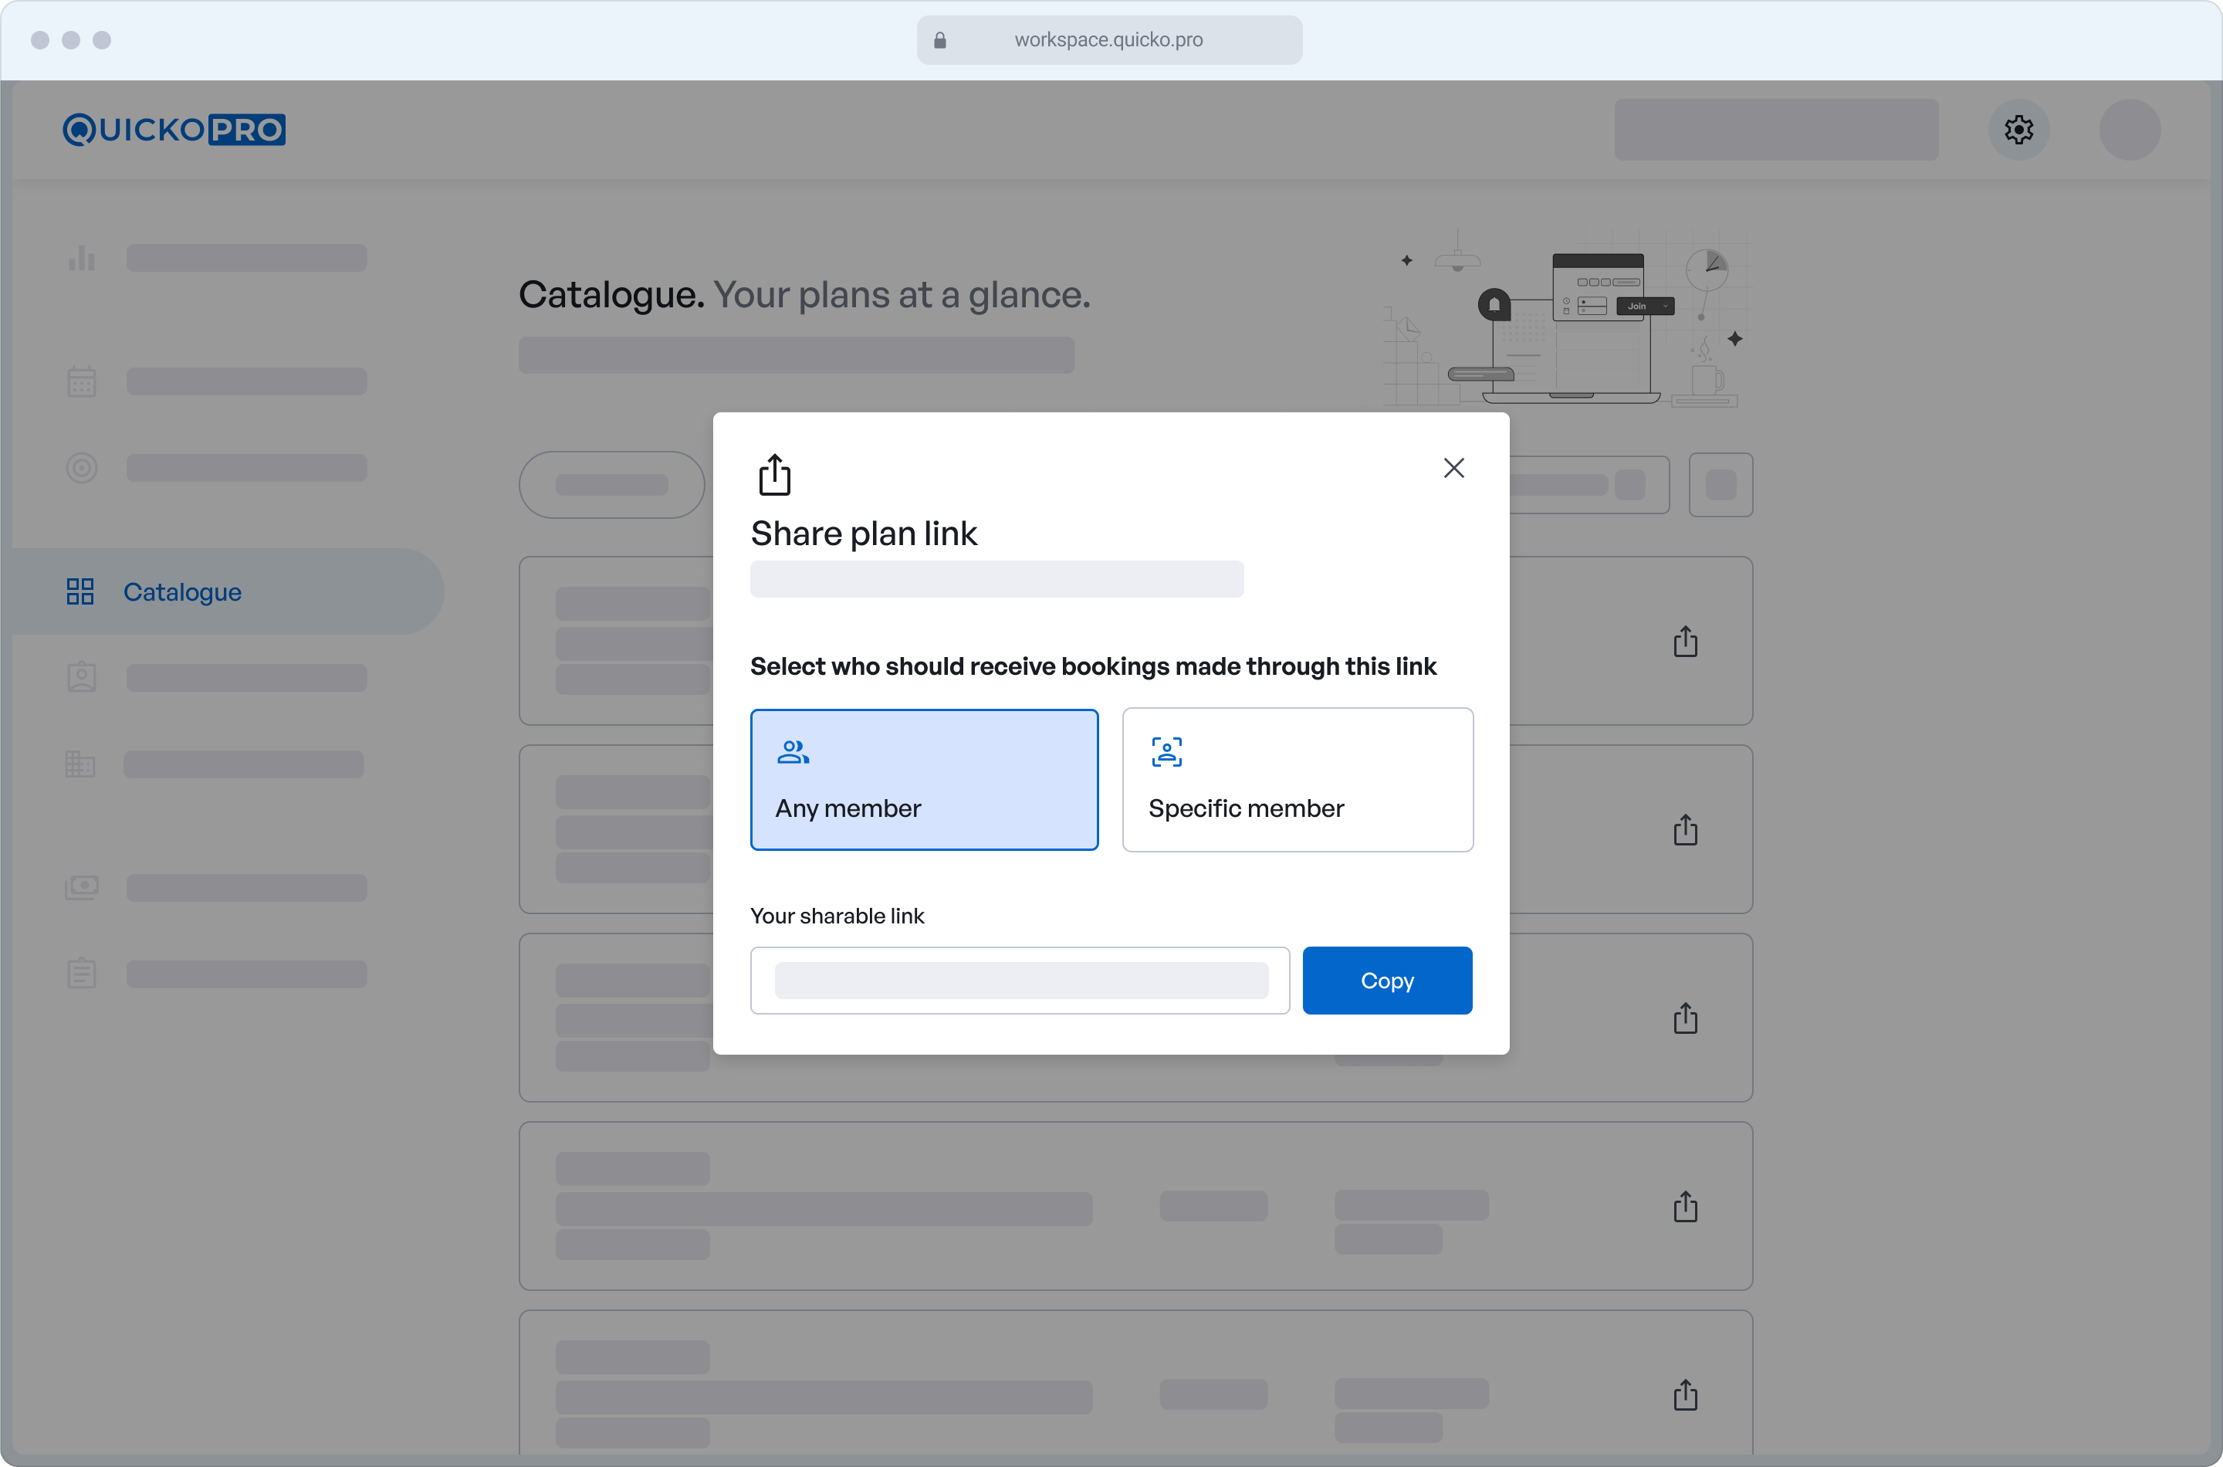The height and width of the screenshot is (1467, 2223).
Task: Click the square button right of filters
Action: coord(1721,485)
